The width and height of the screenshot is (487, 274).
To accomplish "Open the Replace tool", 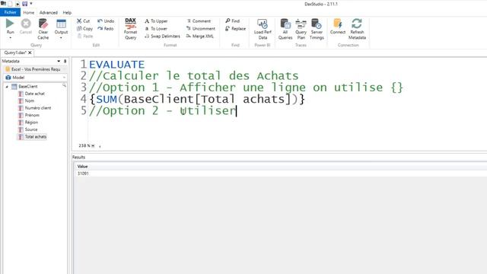I will pyautogui.click(x=235, y=29).
